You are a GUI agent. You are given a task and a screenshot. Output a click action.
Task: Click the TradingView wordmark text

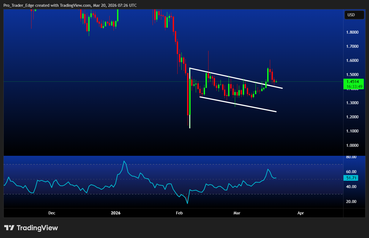(x=37, y=228)
